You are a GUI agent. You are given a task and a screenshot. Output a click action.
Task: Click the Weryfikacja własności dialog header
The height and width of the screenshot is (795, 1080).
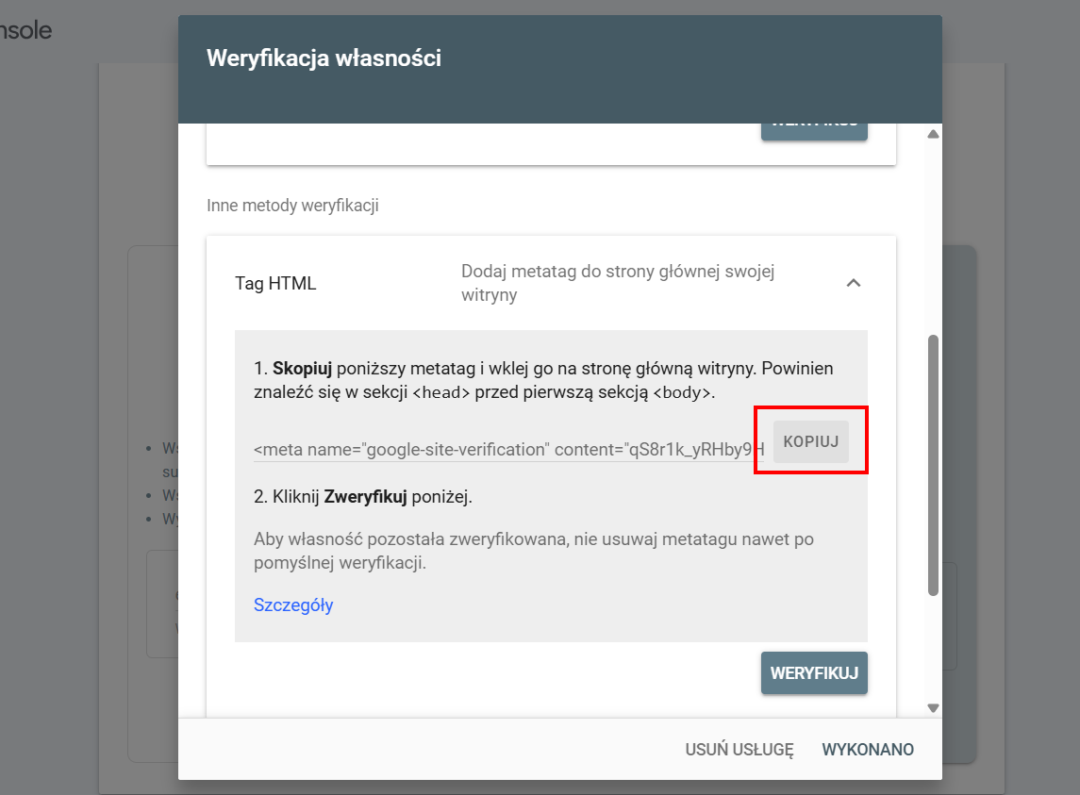tap(324, 58)
